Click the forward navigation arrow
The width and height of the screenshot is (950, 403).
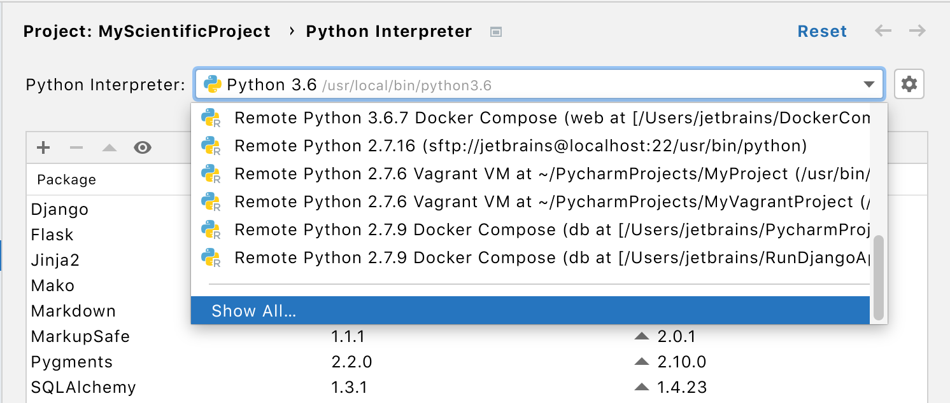tap(917, 31)
